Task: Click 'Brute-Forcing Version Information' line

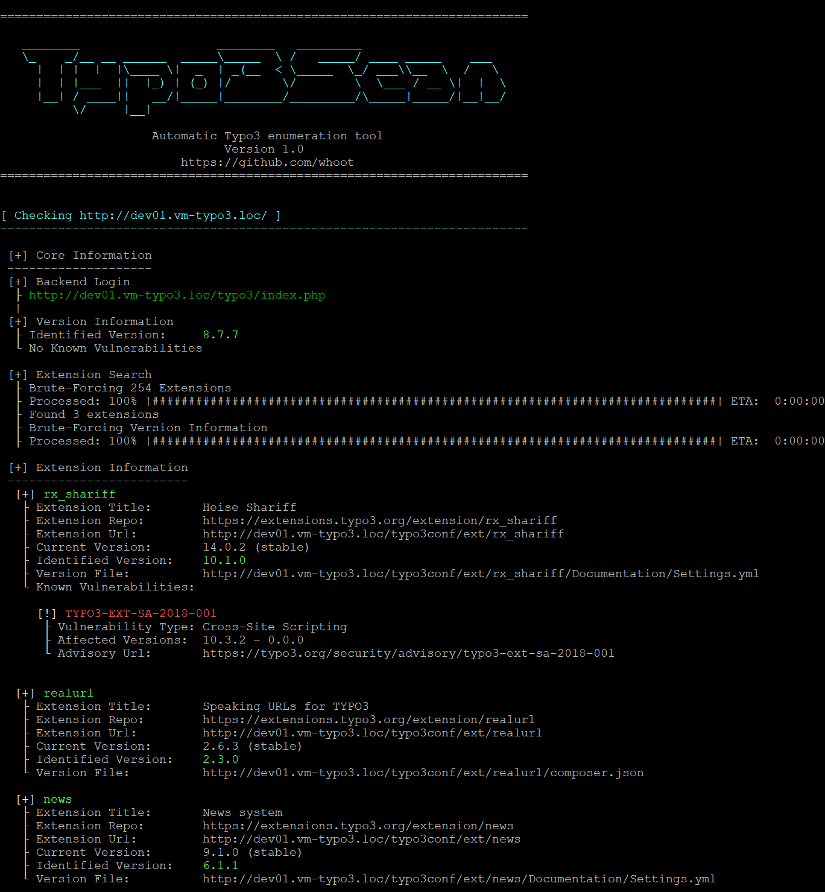Action: coord(148,428)
